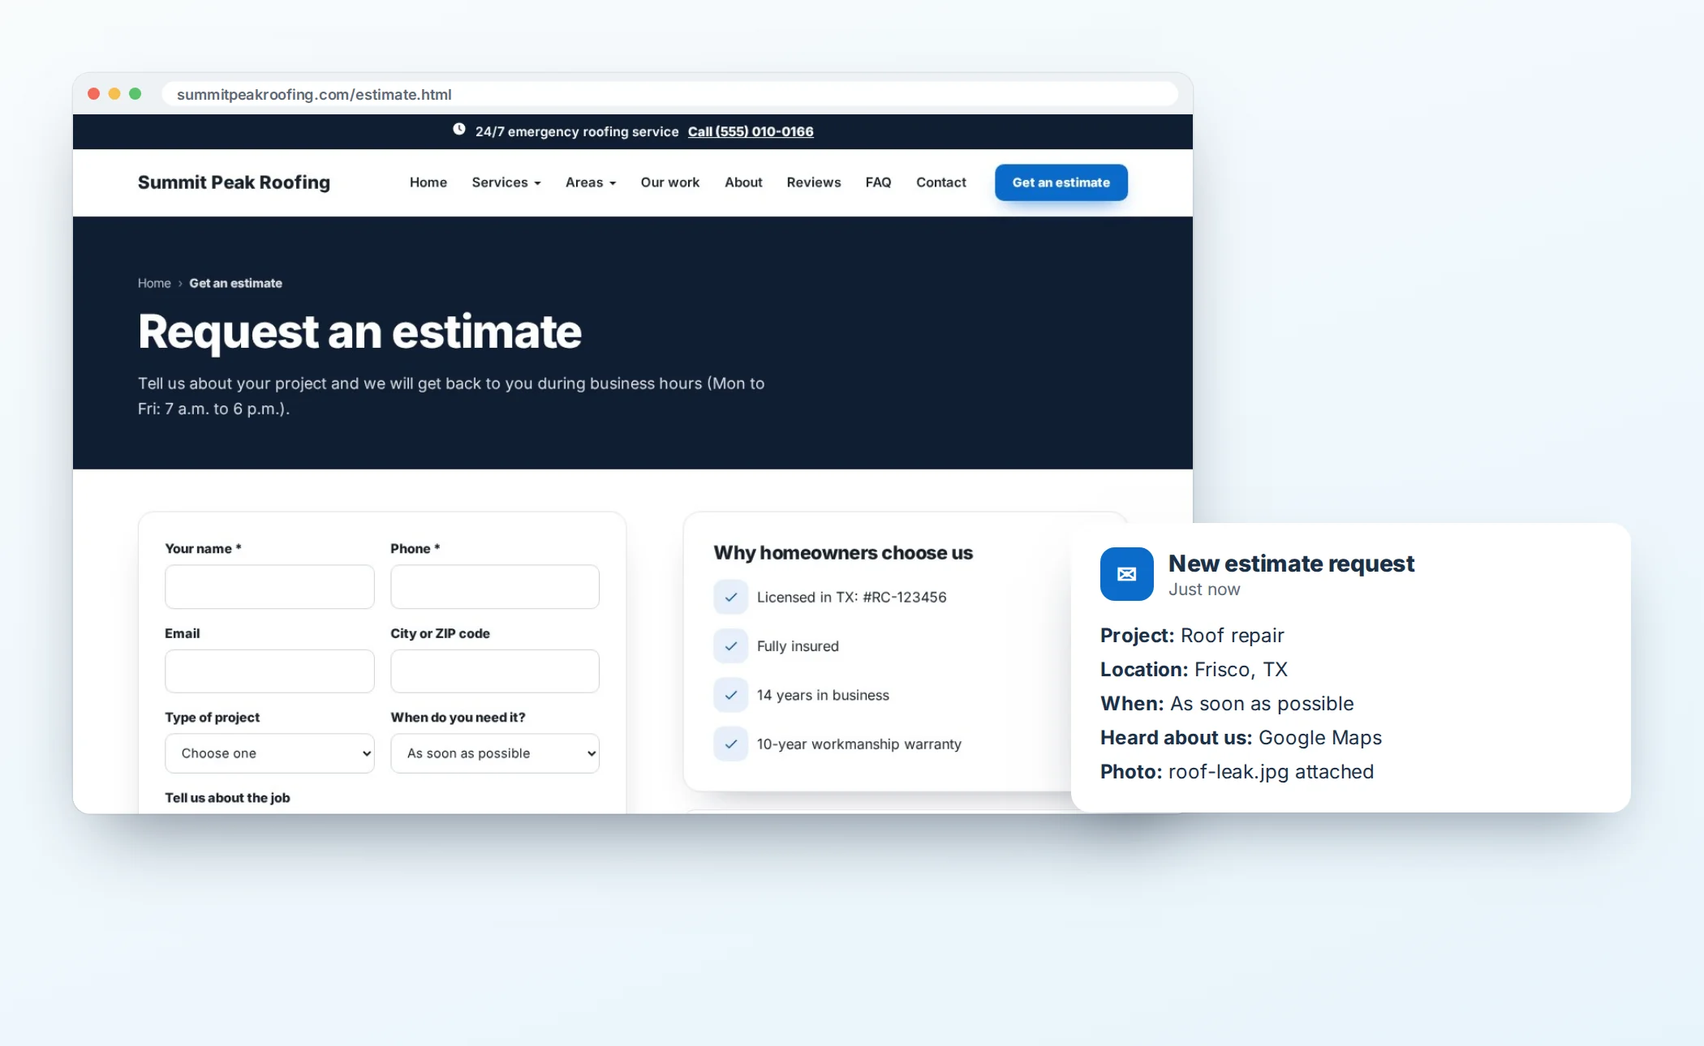Click the Heard about us: Google Maps line
1704x1046 pixels.
coord(1241,737)
